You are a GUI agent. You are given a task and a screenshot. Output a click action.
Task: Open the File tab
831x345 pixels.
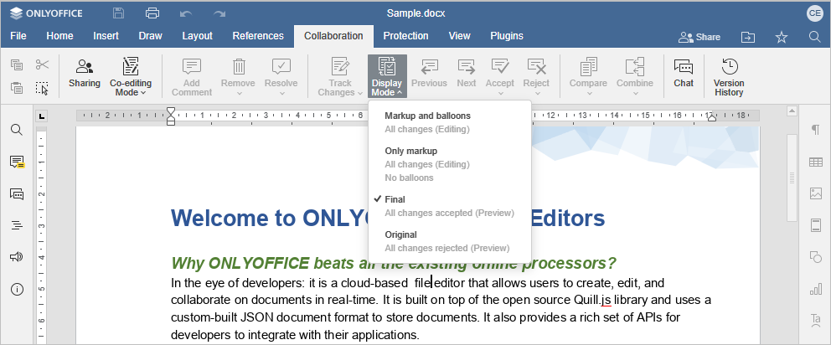click(x=18, y=36)
